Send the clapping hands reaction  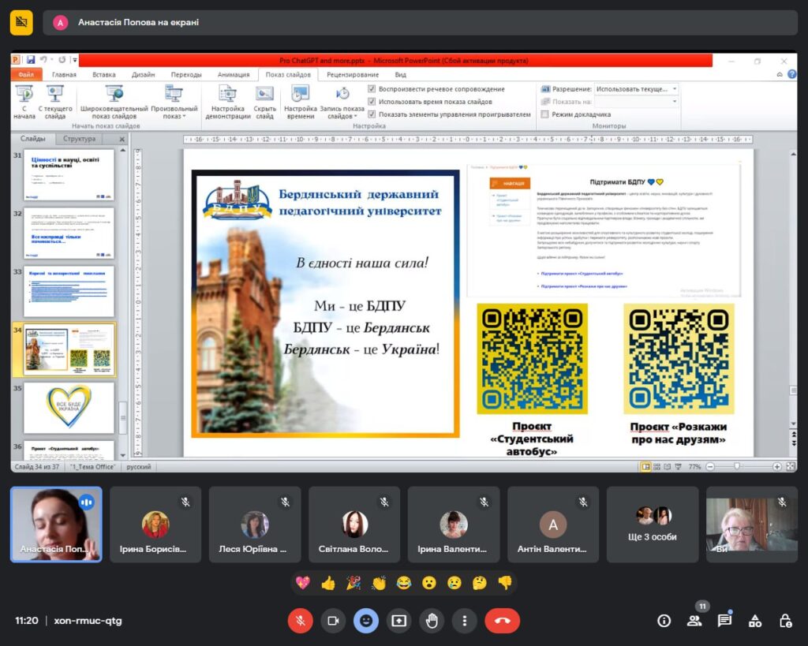(379, 584)
